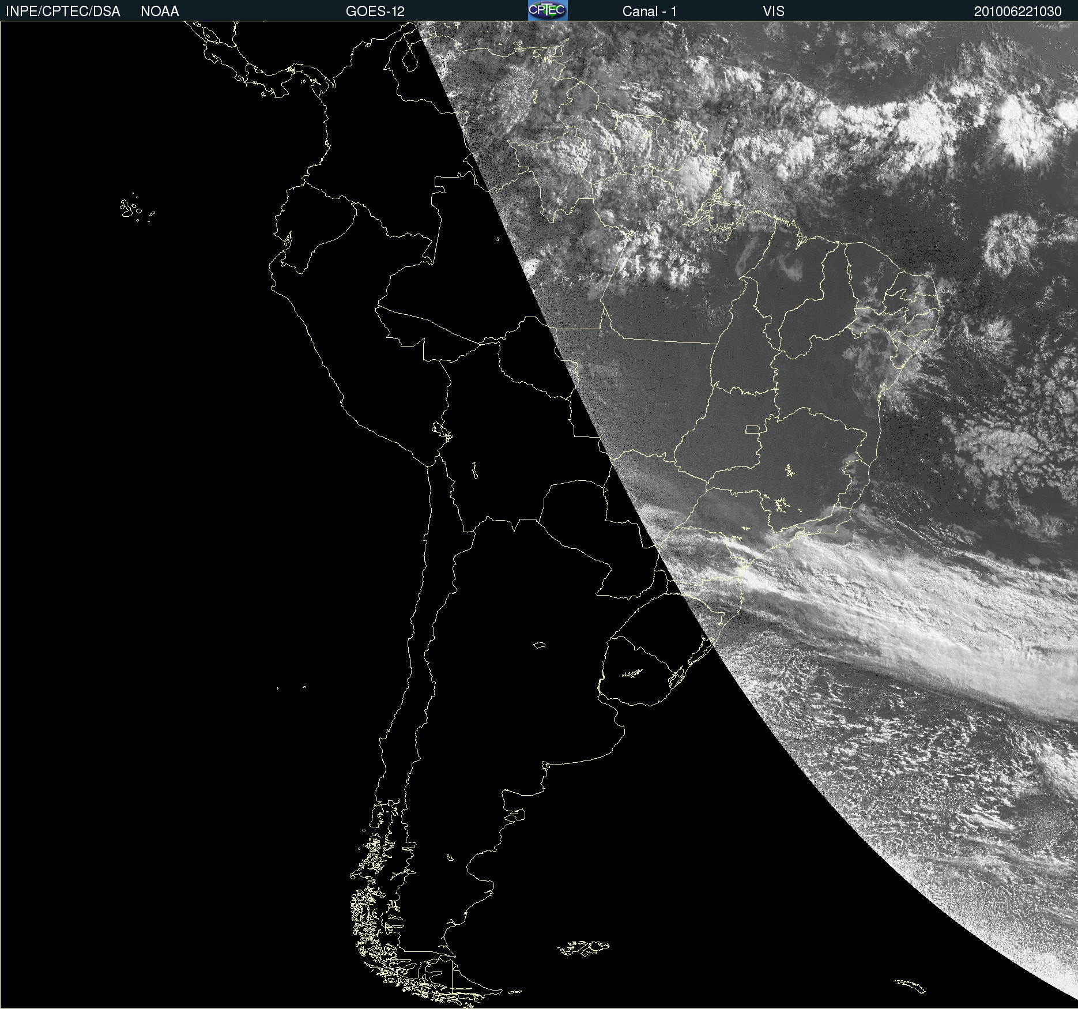Click the timestamp 201006221030
Image resolution: width=1078 pixels, height=1009 pixels.
pos(1017,12)
